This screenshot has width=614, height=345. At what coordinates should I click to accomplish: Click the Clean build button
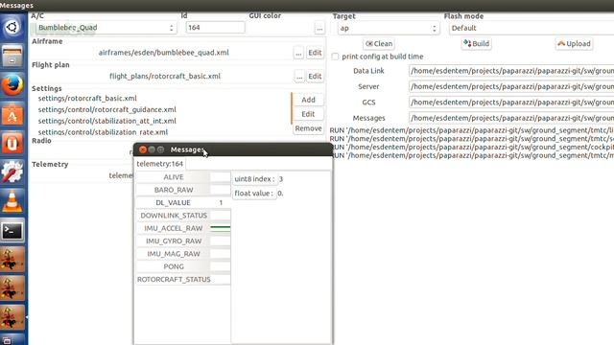[x=379, y=44]
